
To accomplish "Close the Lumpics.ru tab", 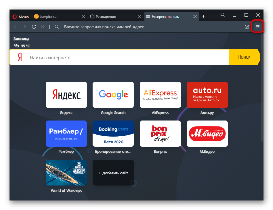I will click(x=83, y=17).
